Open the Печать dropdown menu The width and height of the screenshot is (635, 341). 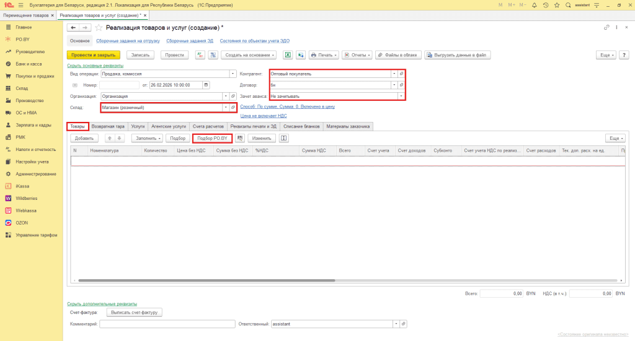[324, 55]
